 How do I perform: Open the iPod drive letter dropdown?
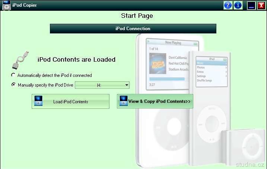click(102, 85)
